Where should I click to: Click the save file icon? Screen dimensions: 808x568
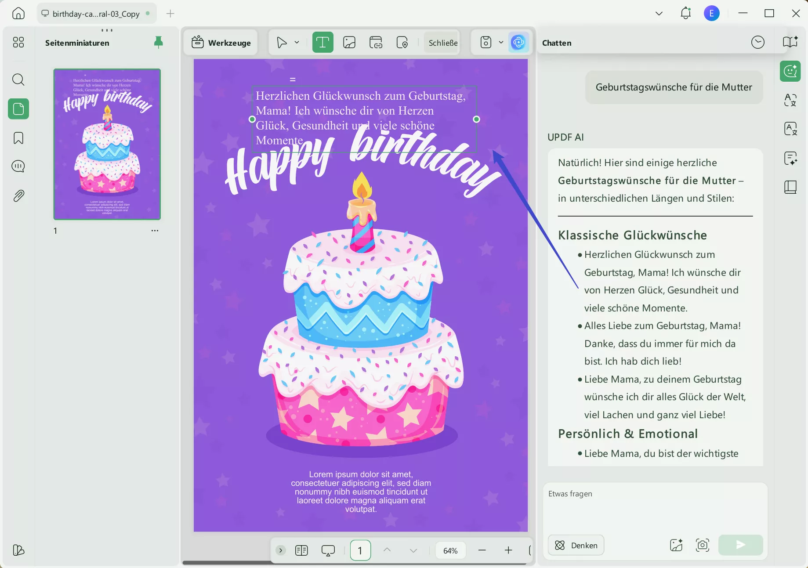[x=486, y=43]
